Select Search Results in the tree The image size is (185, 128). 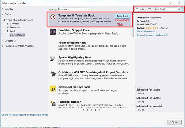[x=17, y=35]
